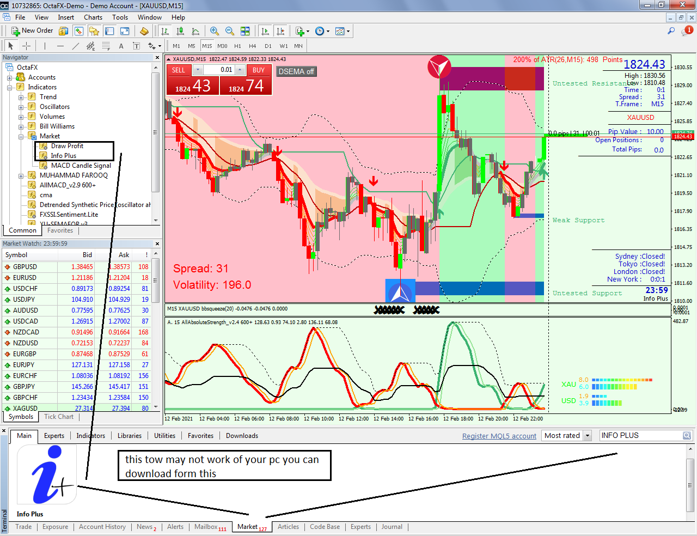Expand the Trend indicators folder
Screen dimensions: 697x536
[21, 97]
